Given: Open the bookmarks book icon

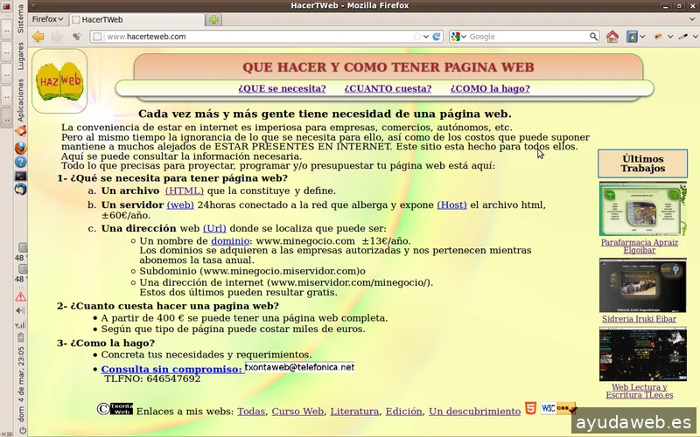Looking at the screenshot, I should [x=632, y=37].
